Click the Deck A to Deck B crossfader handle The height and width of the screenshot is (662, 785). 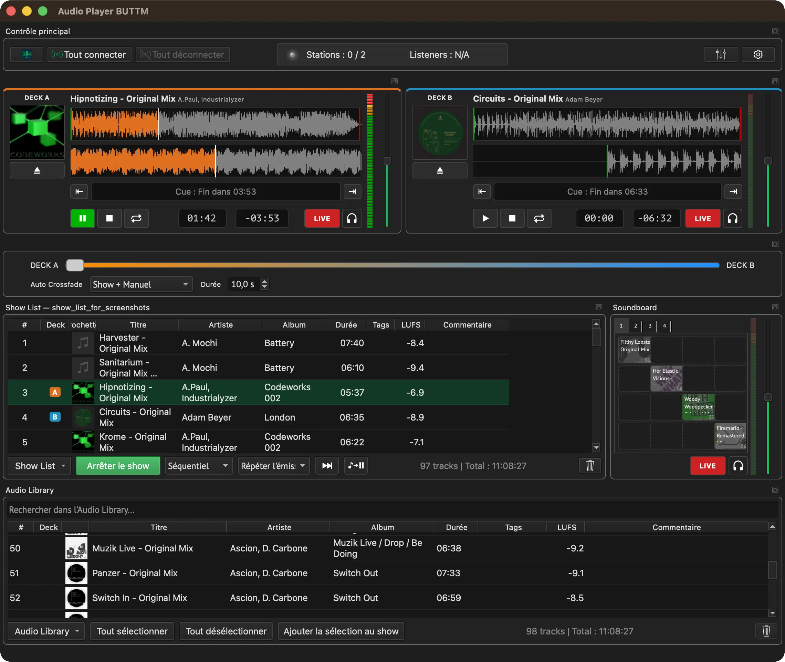(75, 265)
